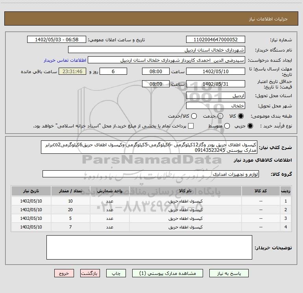Click row 1 item name کپسول اطفاء حریق
Image resolution: width=303 pixels, height=293 pixels.
tap(185, 201)
